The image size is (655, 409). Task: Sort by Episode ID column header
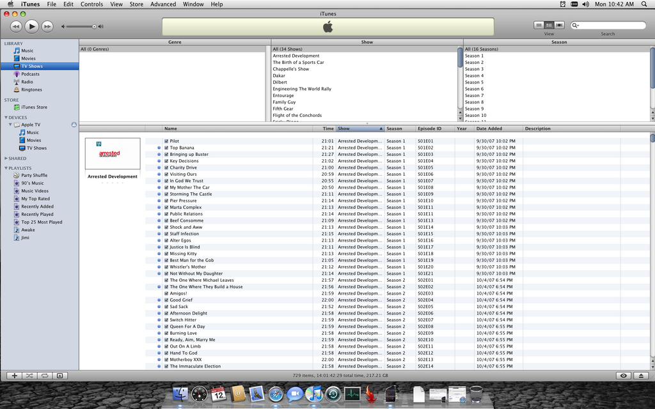[435, 128]
